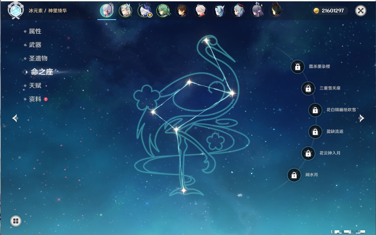Choose the Eula character portrait
376x235 pixels.
click(219, 11)
